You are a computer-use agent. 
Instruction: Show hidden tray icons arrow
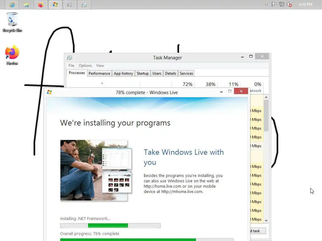pyautogui.click(x=266, y=4)
